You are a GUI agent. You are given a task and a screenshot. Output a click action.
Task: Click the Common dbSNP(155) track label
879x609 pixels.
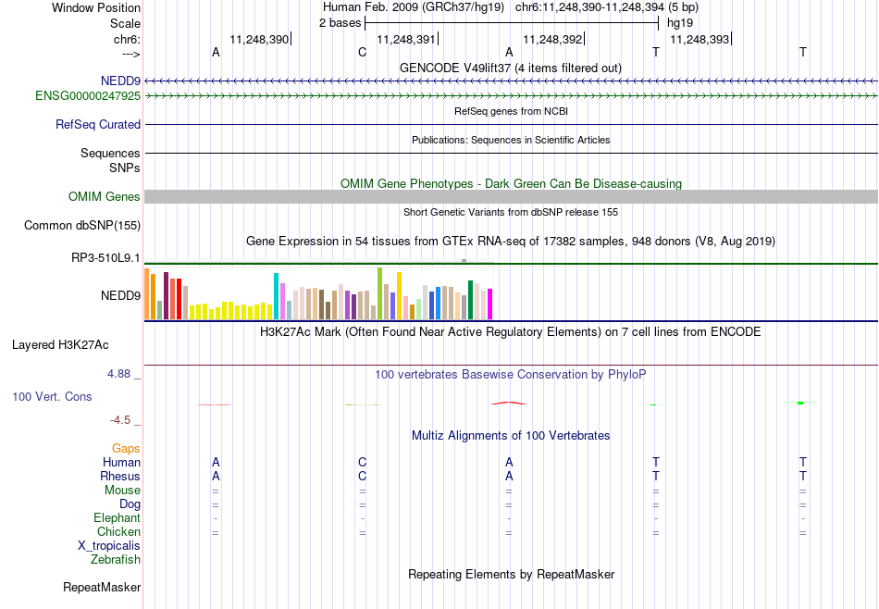pyautogui.click(x=82, y=226)
